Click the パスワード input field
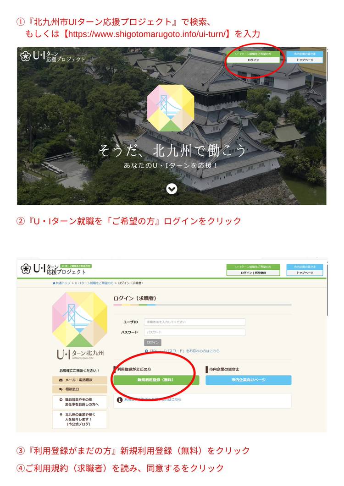This screenshot has width=344, height=486. click(x=194, y=332)
